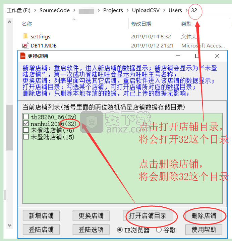Select the IE浏览器 radio option

pos(120,230)
